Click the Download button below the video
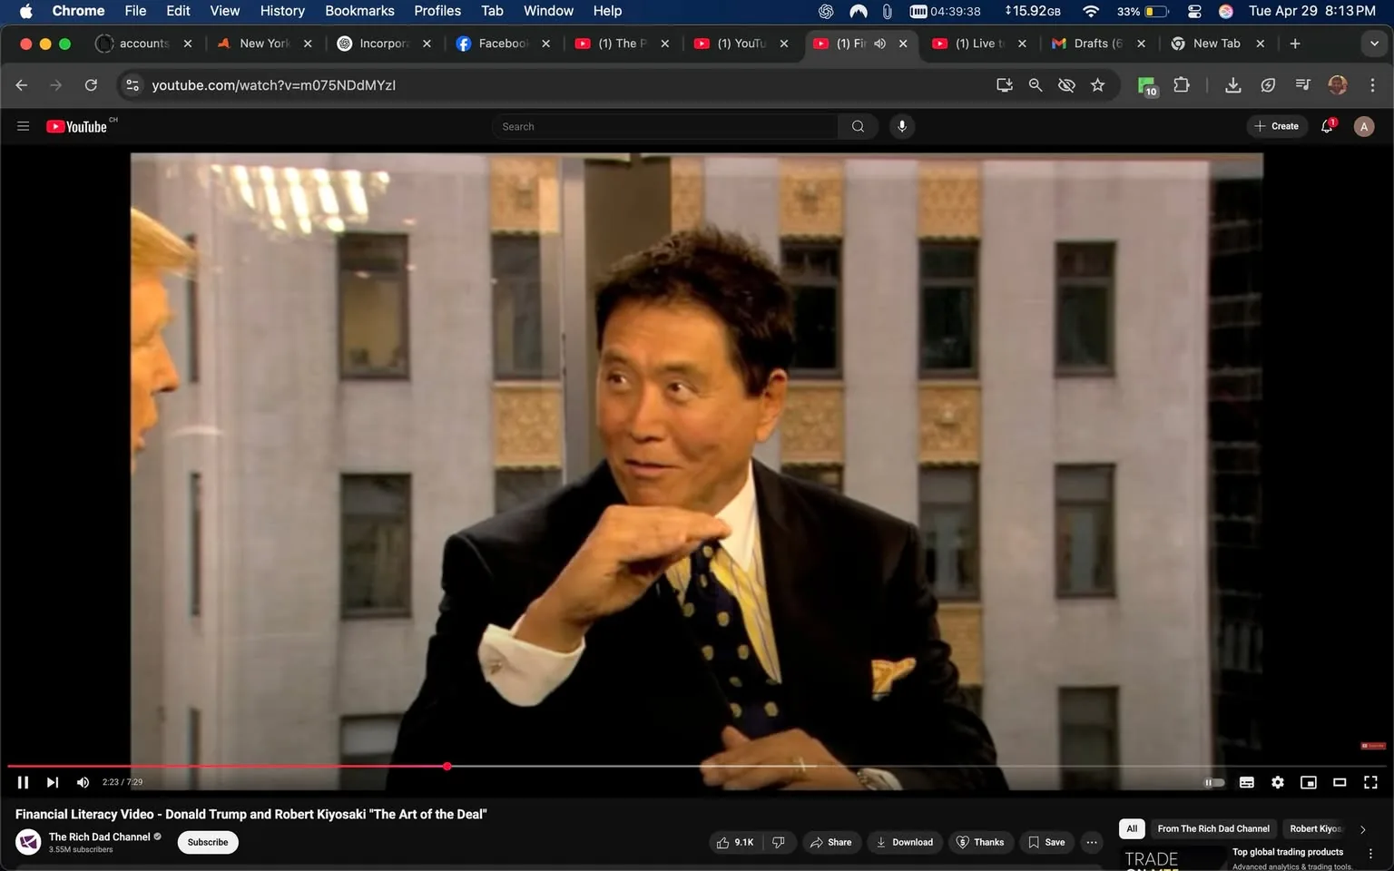Viewport: 1394px width, 871px height. (905, 842)
